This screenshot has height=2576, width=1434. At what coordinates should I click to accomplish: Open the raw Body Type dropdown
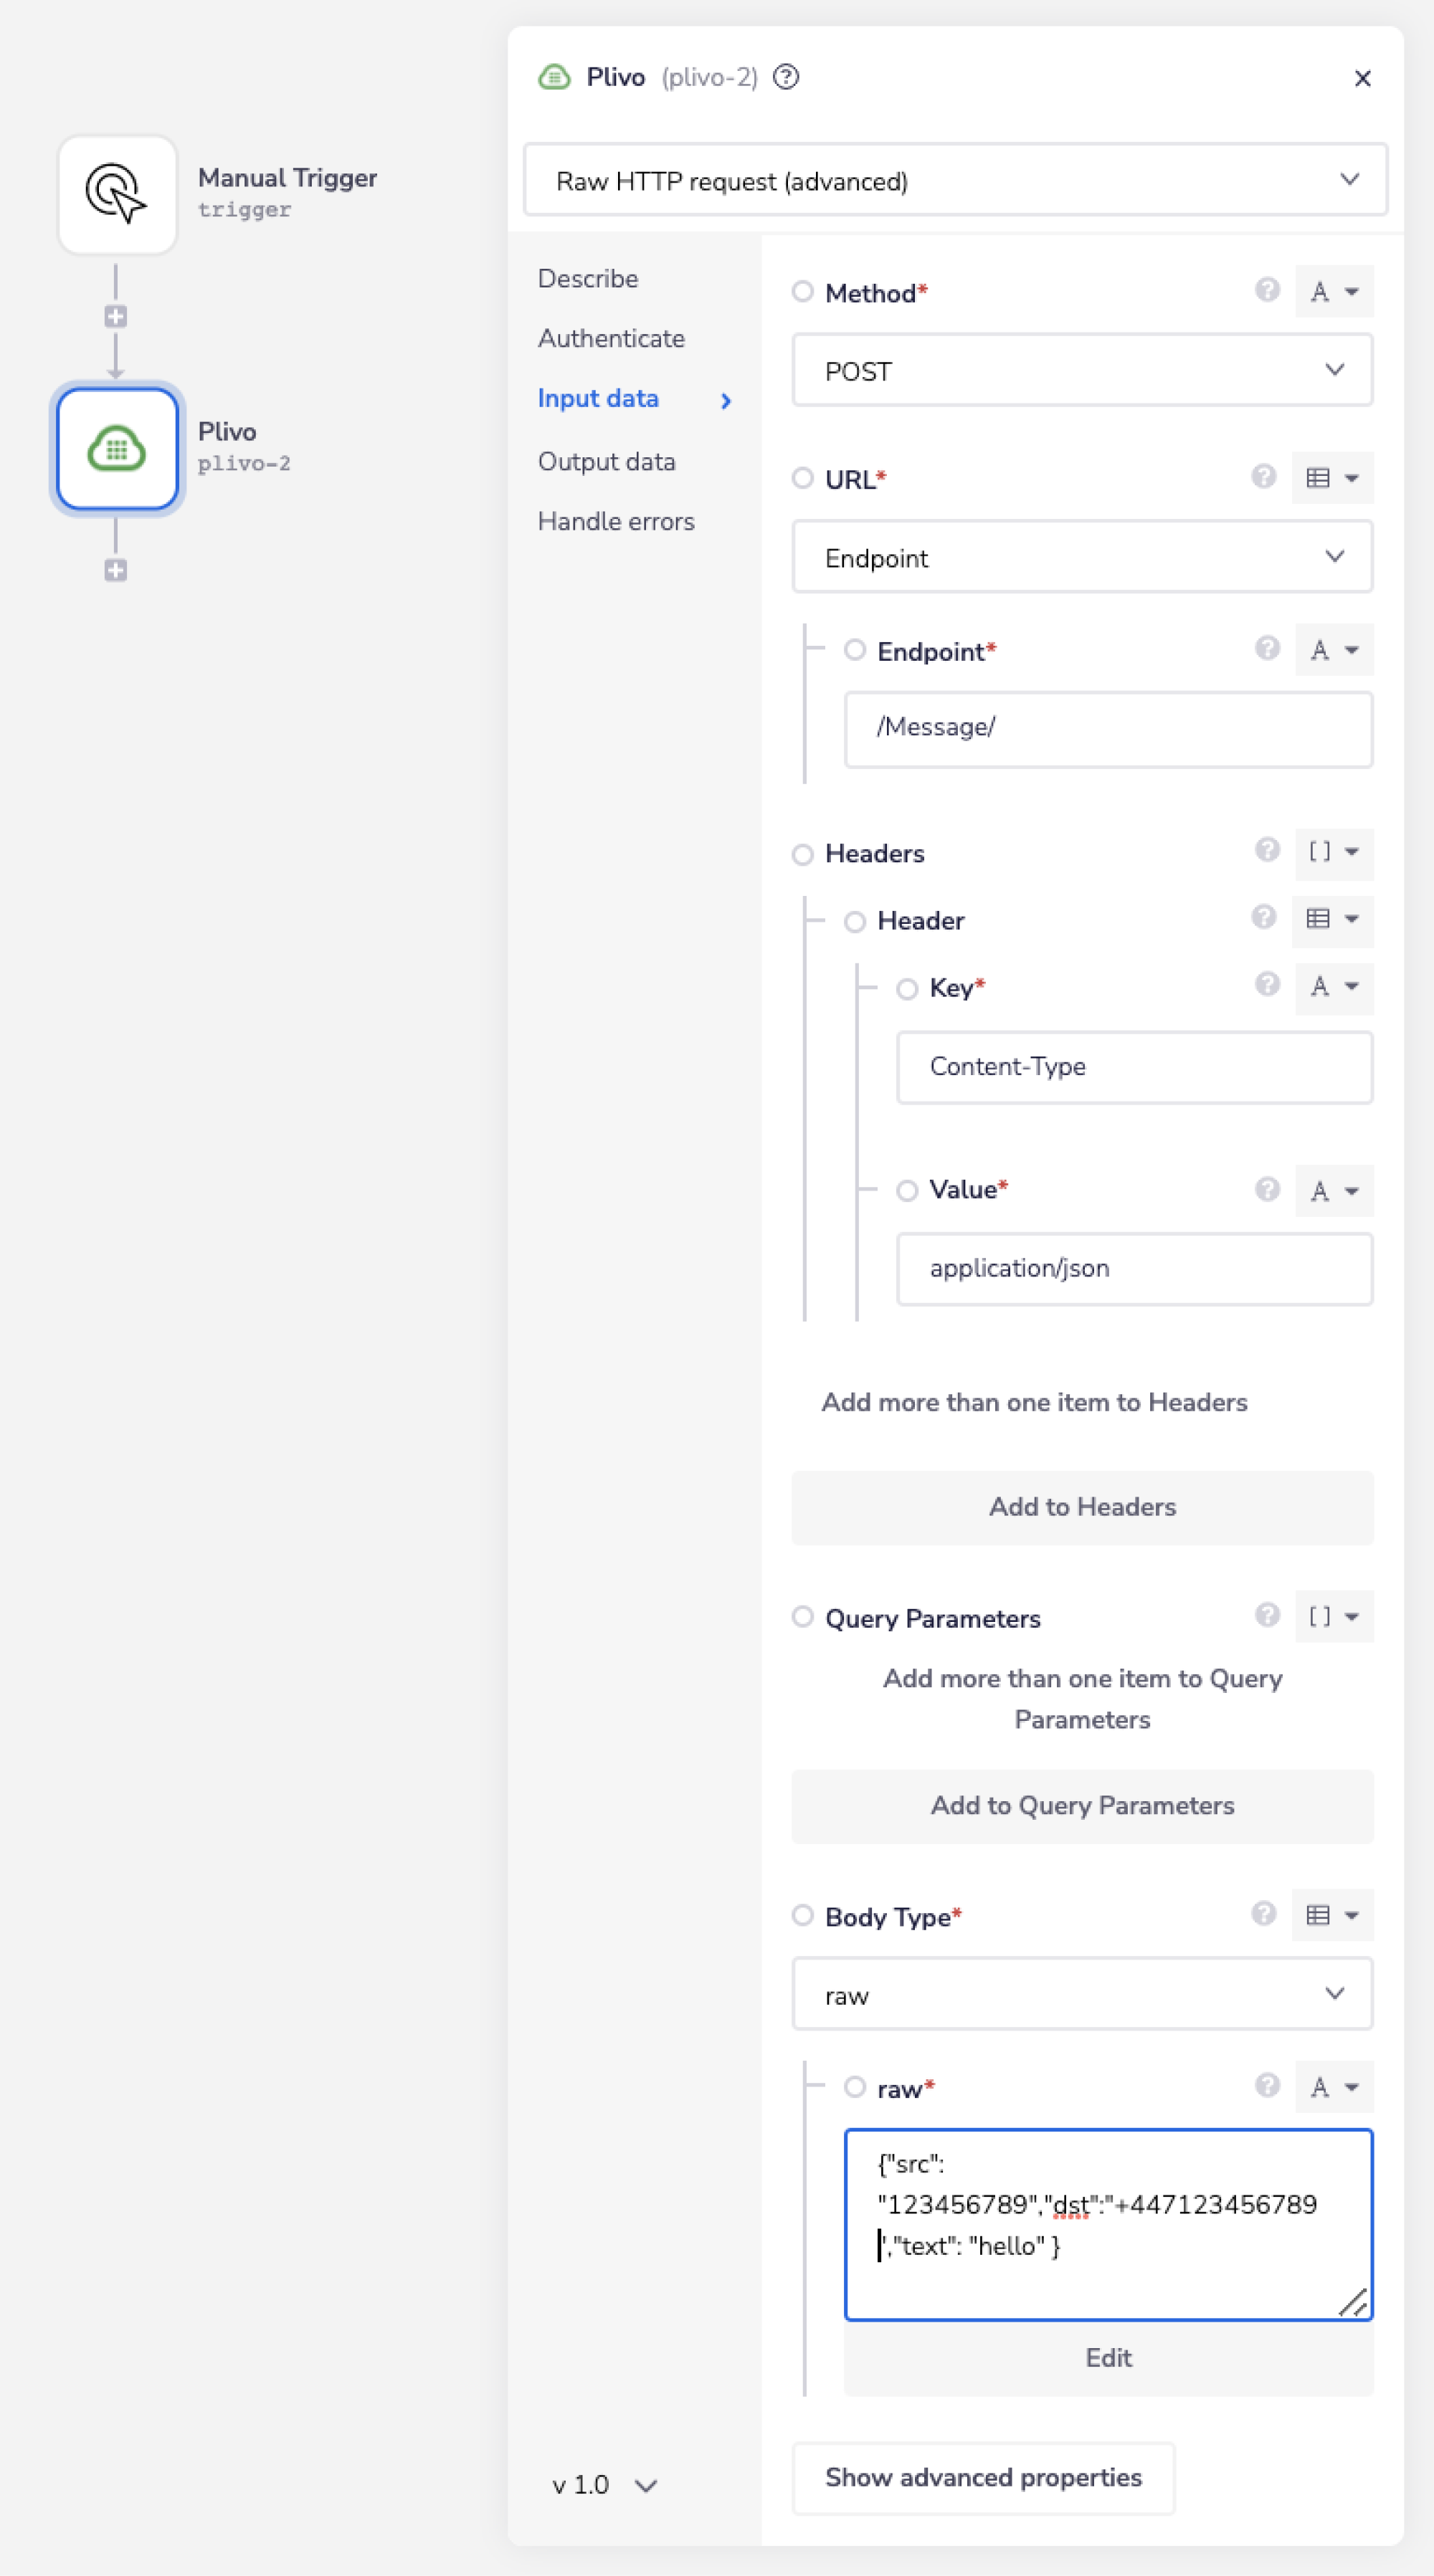point(1082,1995)
